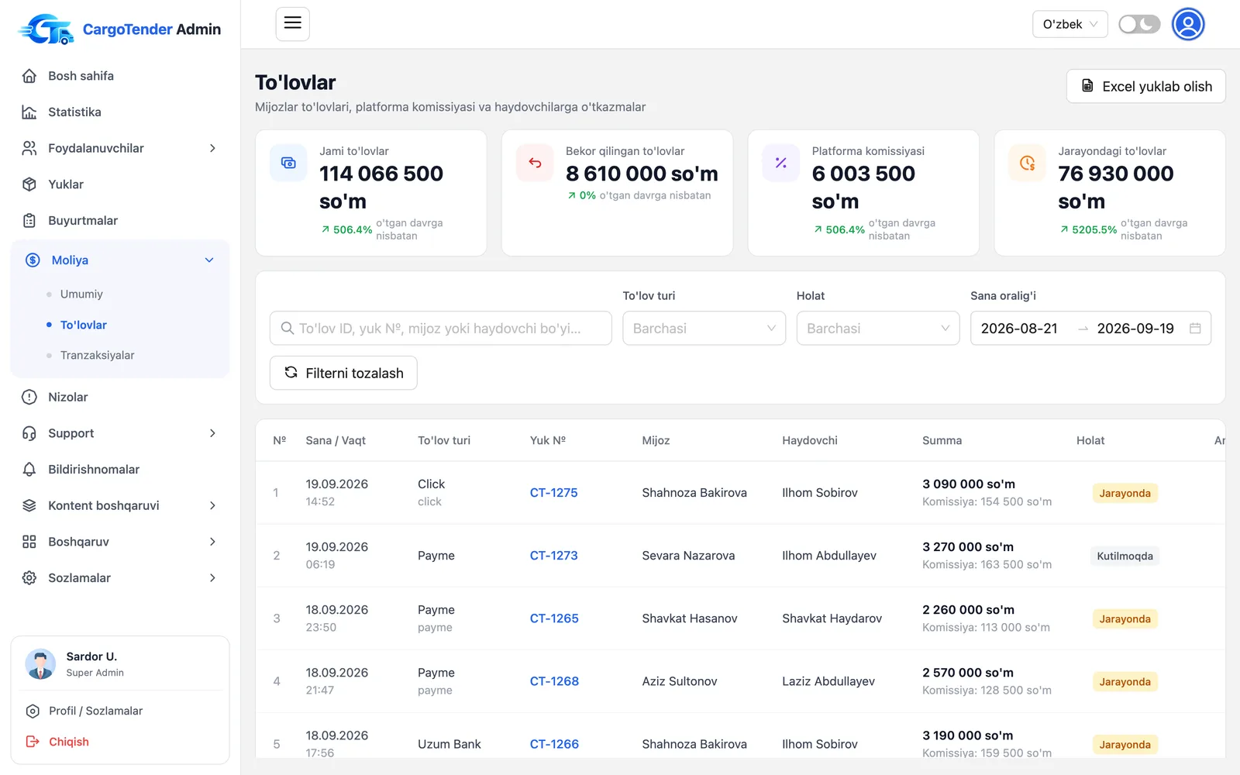Open Statistika in the sidebar
Viewport: 1240px width, 775px height.
(x=74, y=112)
